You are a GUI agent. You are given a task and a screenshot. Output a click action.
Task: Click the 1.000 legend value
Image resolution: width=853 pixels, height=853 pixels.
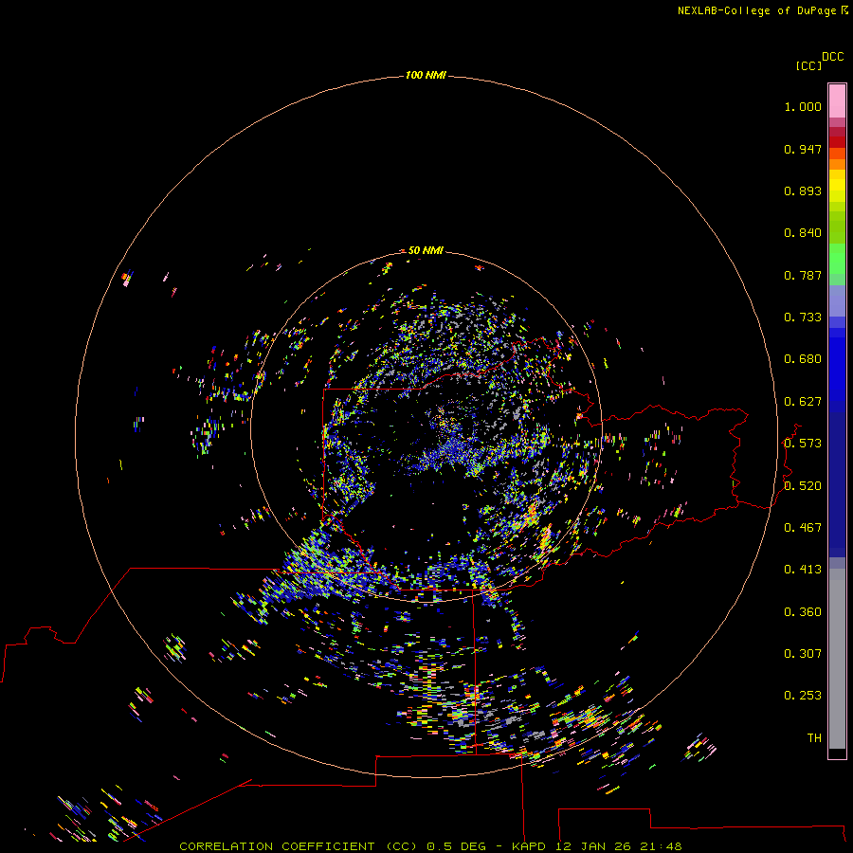(x=803, y=106)
